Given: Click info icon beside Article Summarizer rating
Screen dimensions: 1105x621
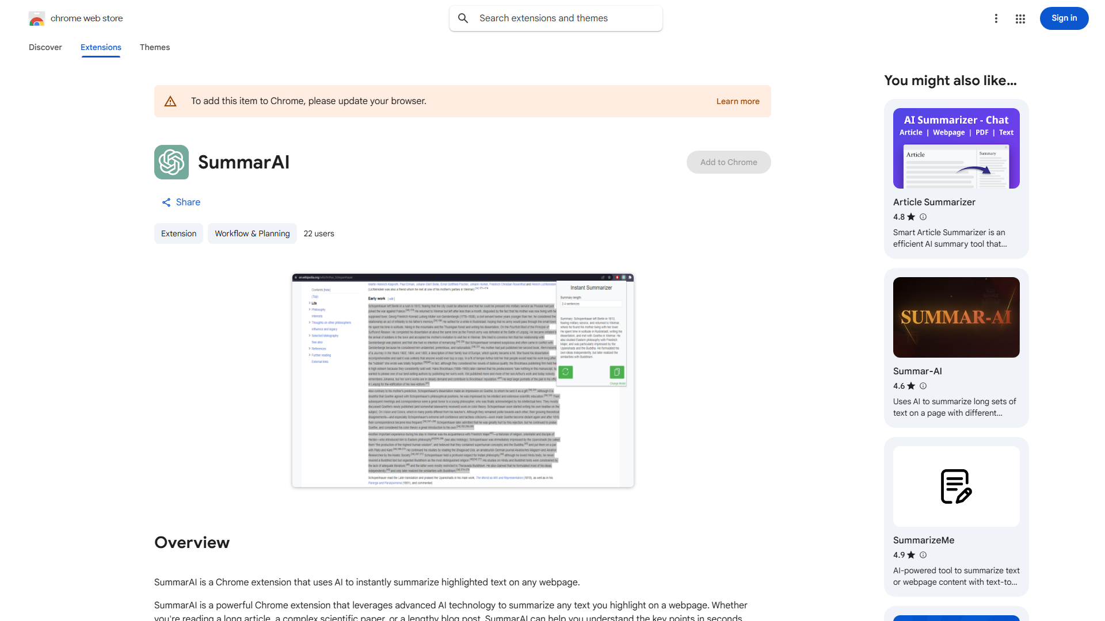Looking at the screenshot, I should pos(923,217).
